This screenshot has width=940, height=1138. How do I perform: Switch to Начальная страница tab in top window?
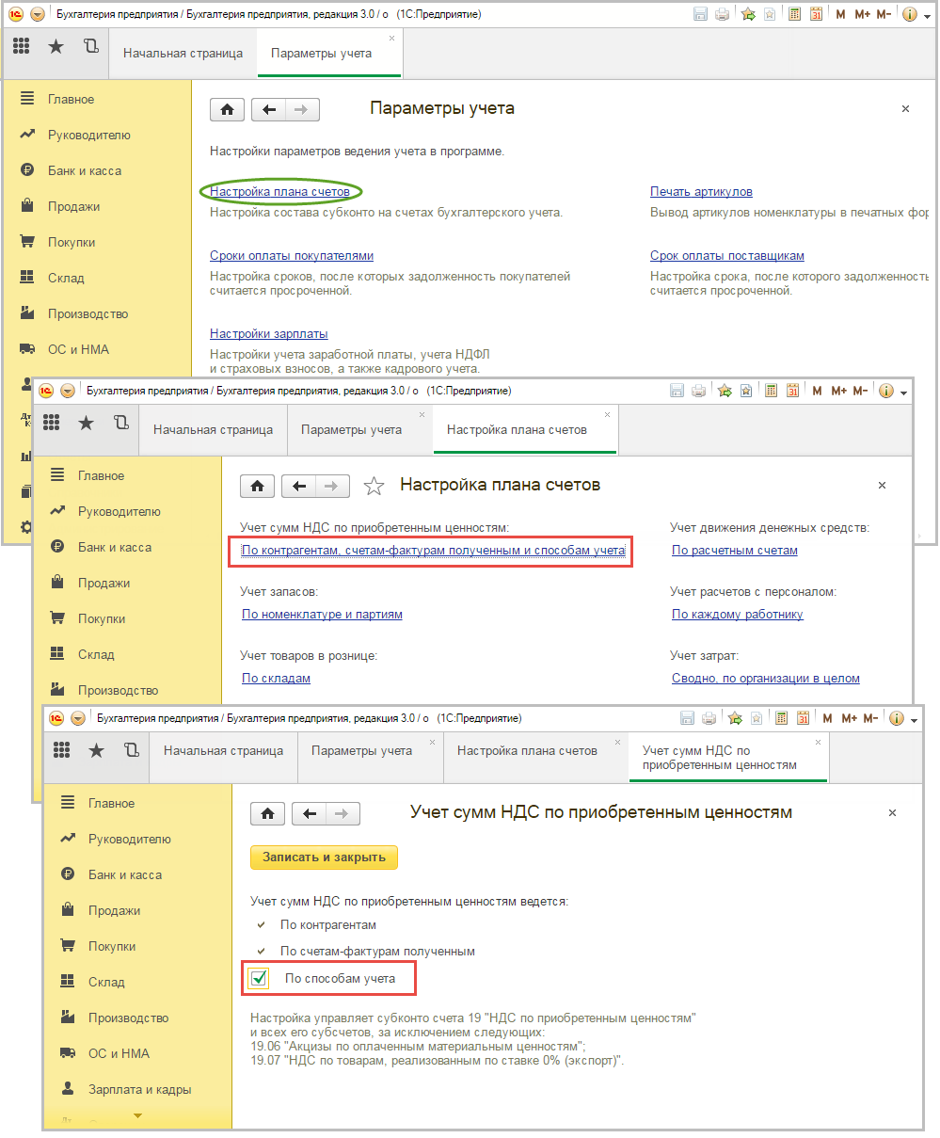tap(183, 54)
